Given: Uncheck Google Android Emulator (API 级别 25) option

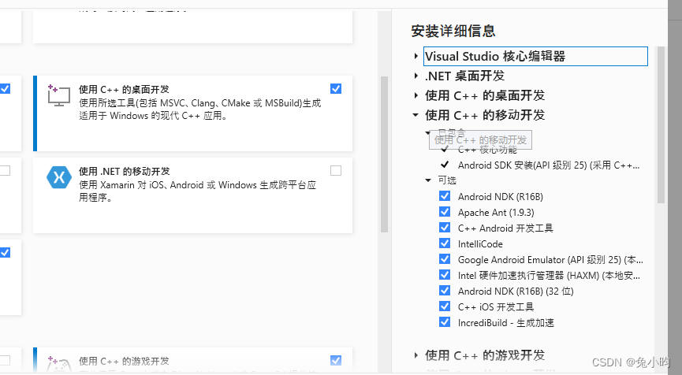Looking at the screenshot, I should click(445, 259).
